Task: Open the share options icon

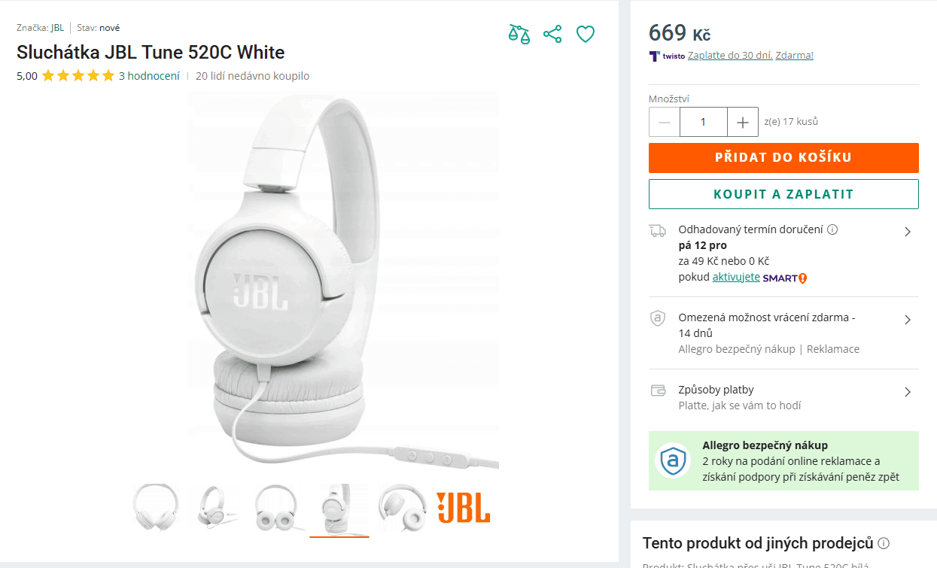Action: [552, 34]
